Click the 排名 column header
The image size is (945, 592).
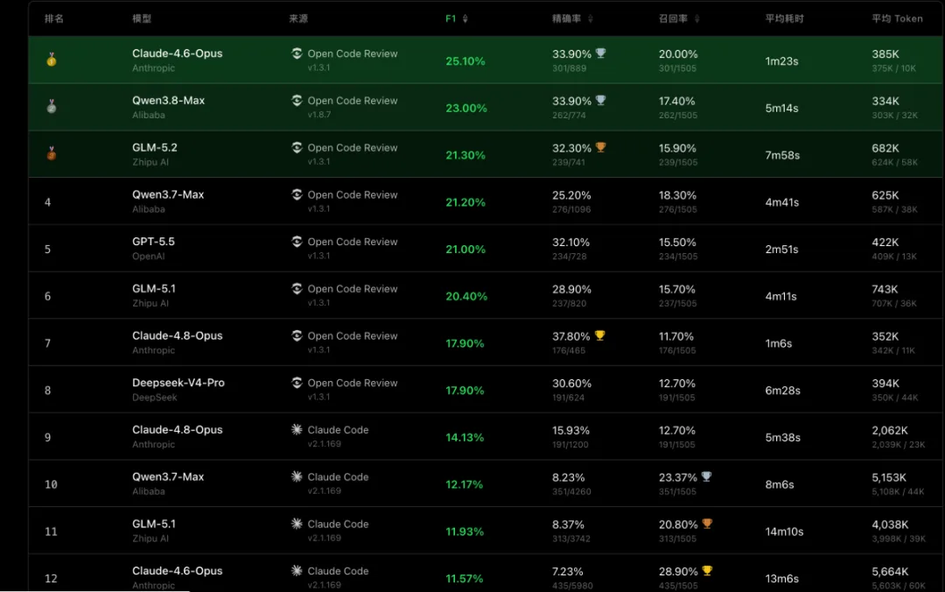pyautogui.click(x=54, y=18)
